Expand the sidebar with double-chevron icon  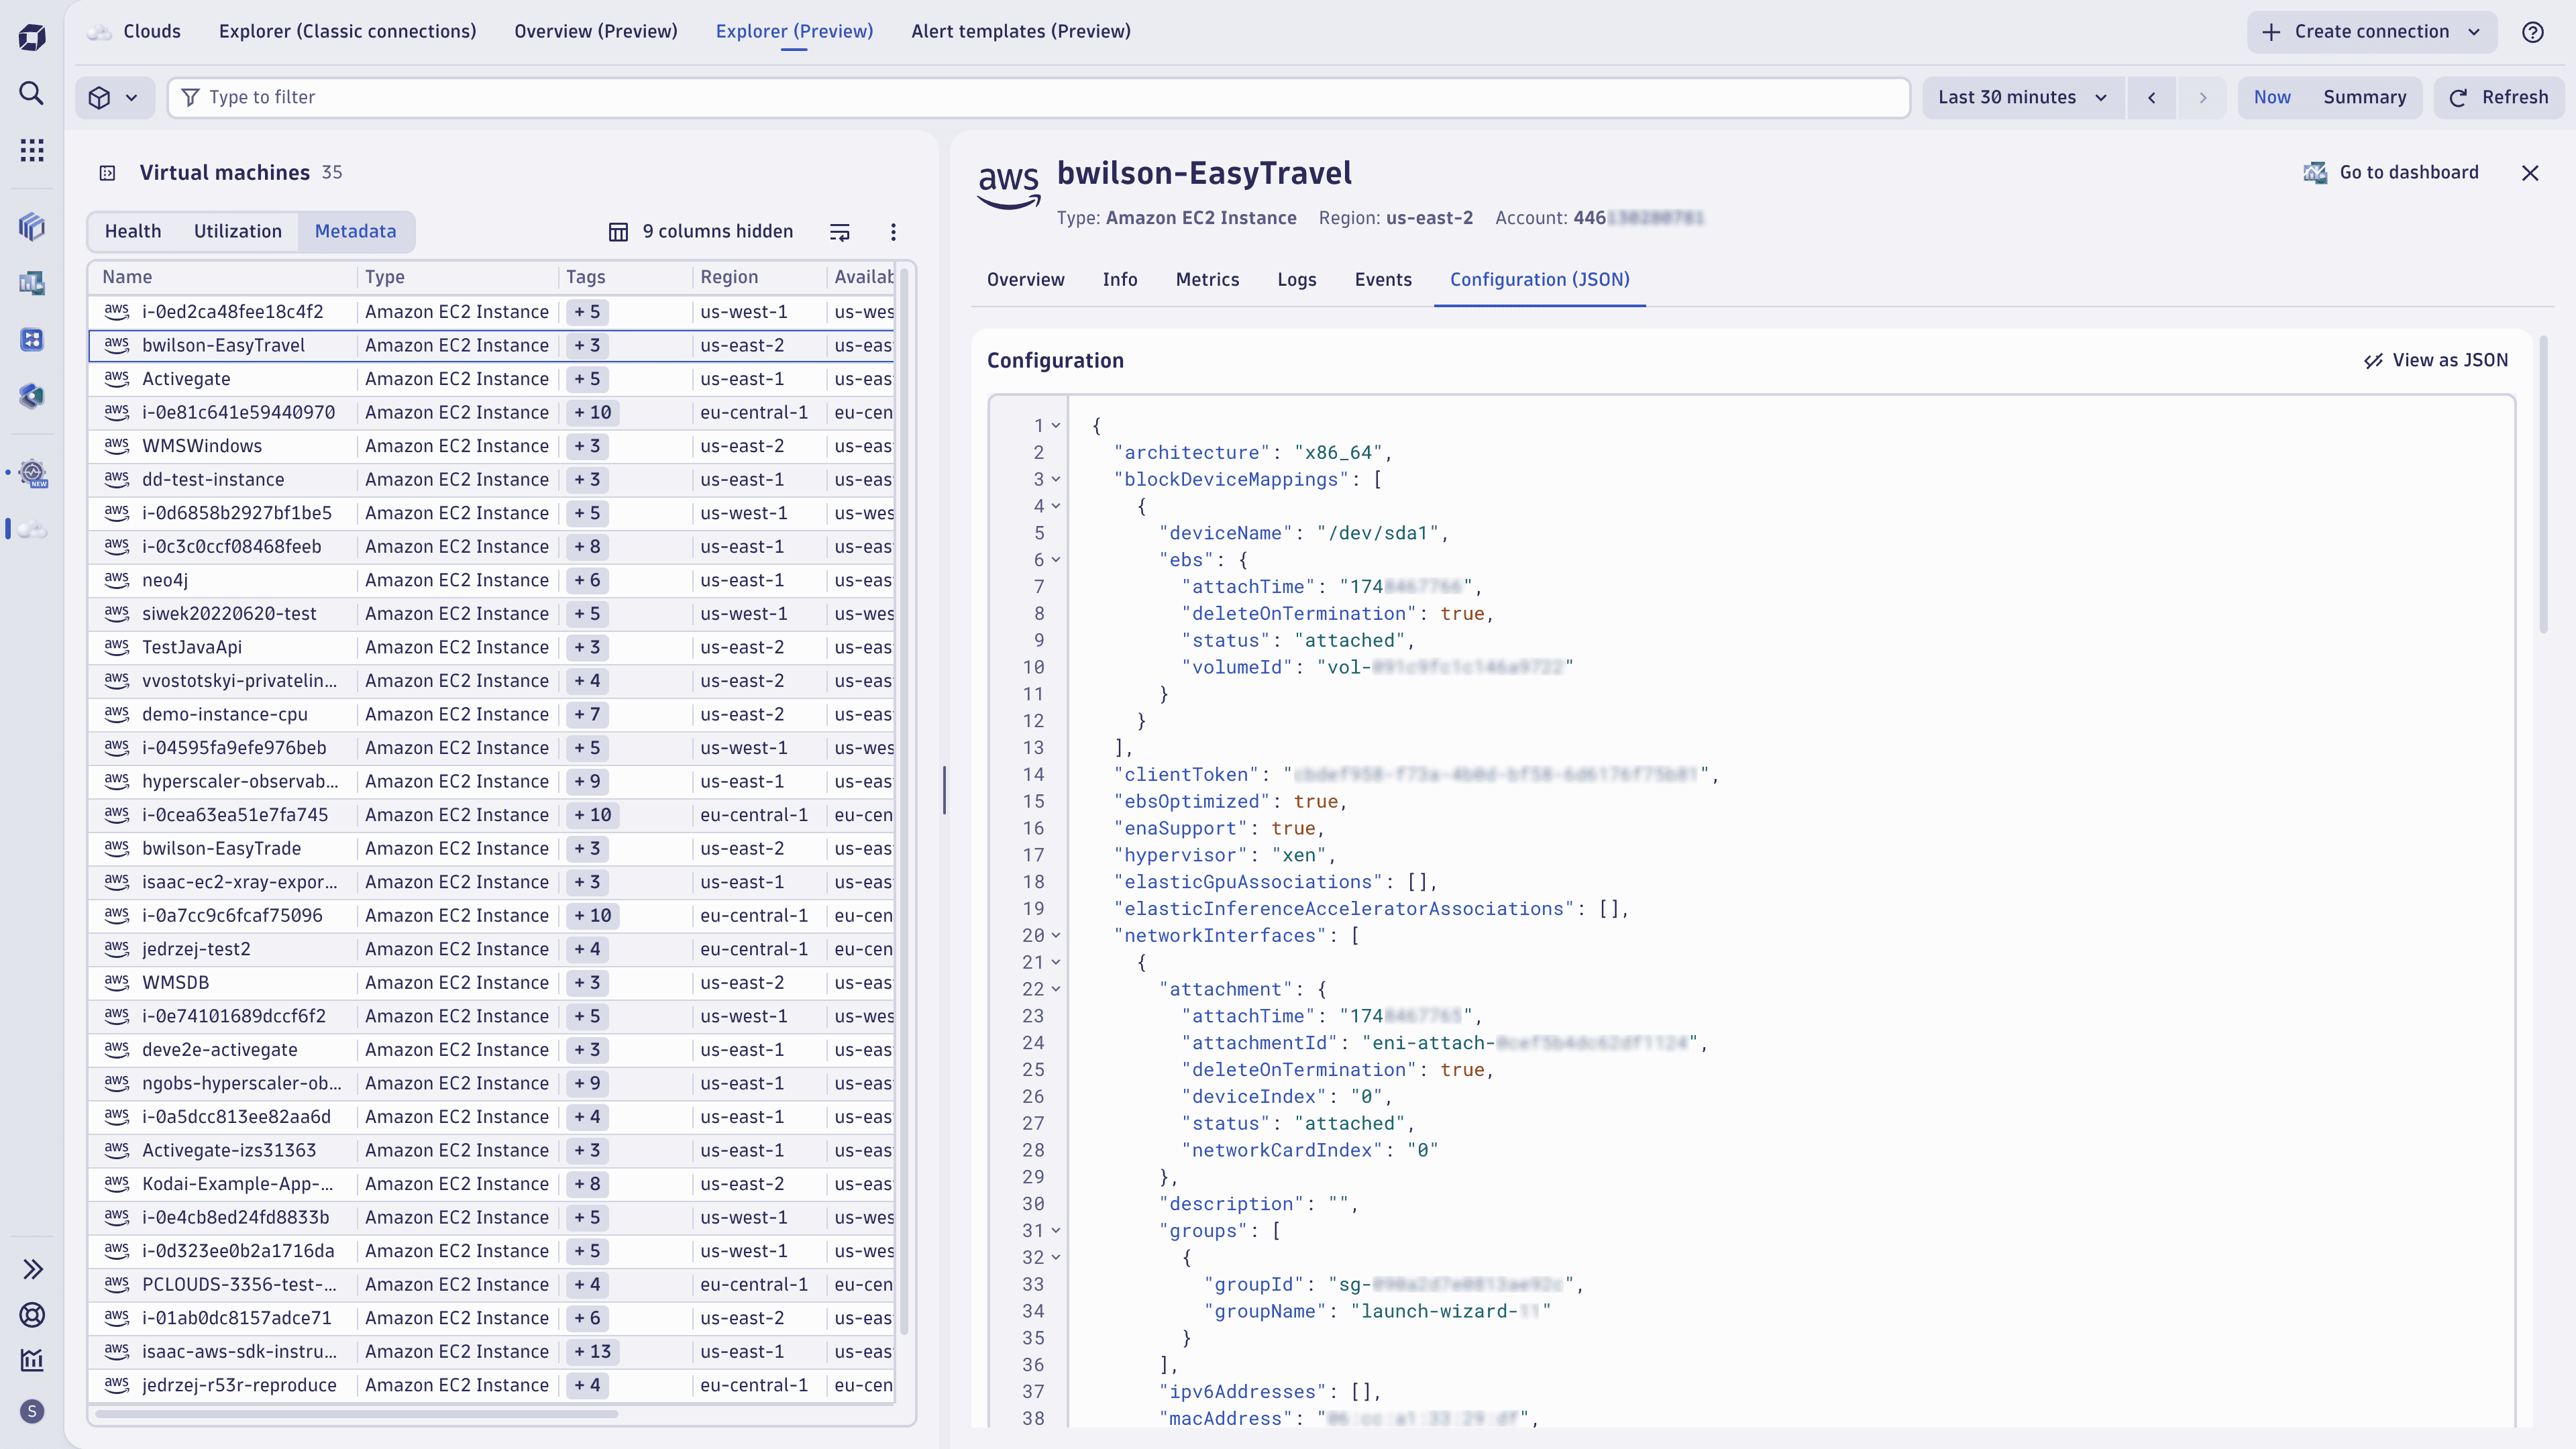[32, 1269]
